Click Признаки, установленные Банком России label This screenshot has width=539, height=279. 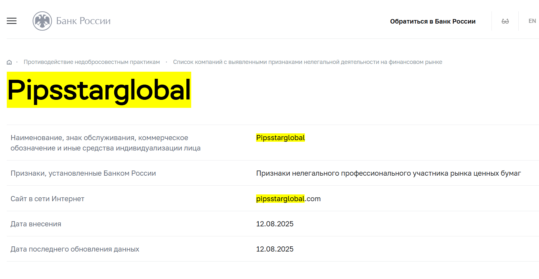[83, 173]
